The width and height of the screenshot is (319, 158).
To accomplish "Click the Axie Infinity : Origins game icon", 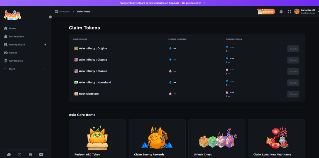I will pyautogui.click(x=76, y=49).
